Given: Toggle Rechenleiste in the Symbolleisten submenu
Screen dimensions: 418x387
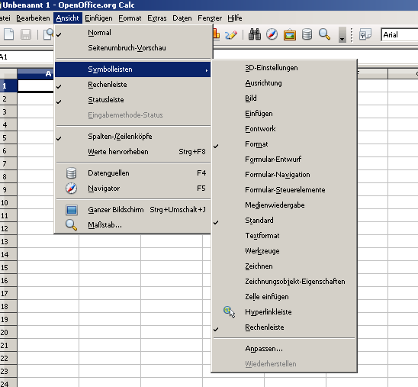Looking at the screenshot, I should (x=284, y=327).
